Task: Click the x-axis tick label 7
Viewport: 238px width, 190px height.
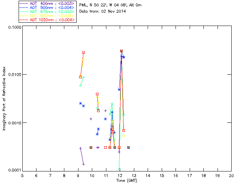Action: coord(50,176)
